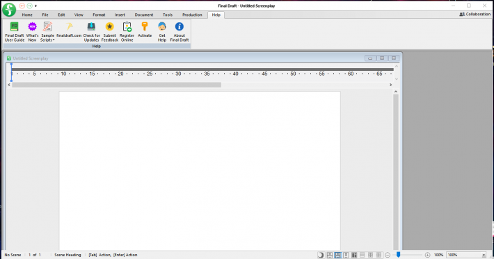The height and width of the screenshot is (259, 494).
Task: Click the ruler left scroll arrow
Action: [9, 85]
